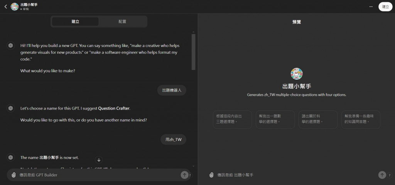
Task: Click the 預覽 heading
Action: coord(297,22)
